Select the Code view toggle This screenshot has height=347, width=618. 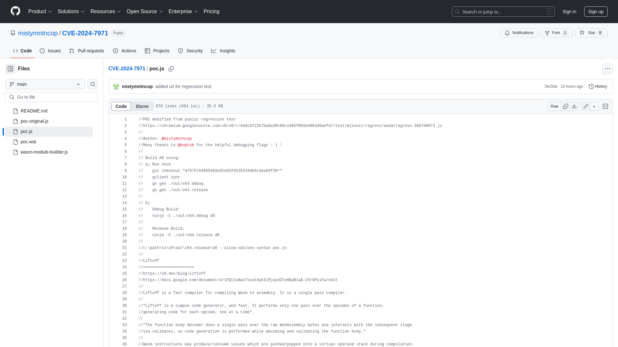(121, 106)
